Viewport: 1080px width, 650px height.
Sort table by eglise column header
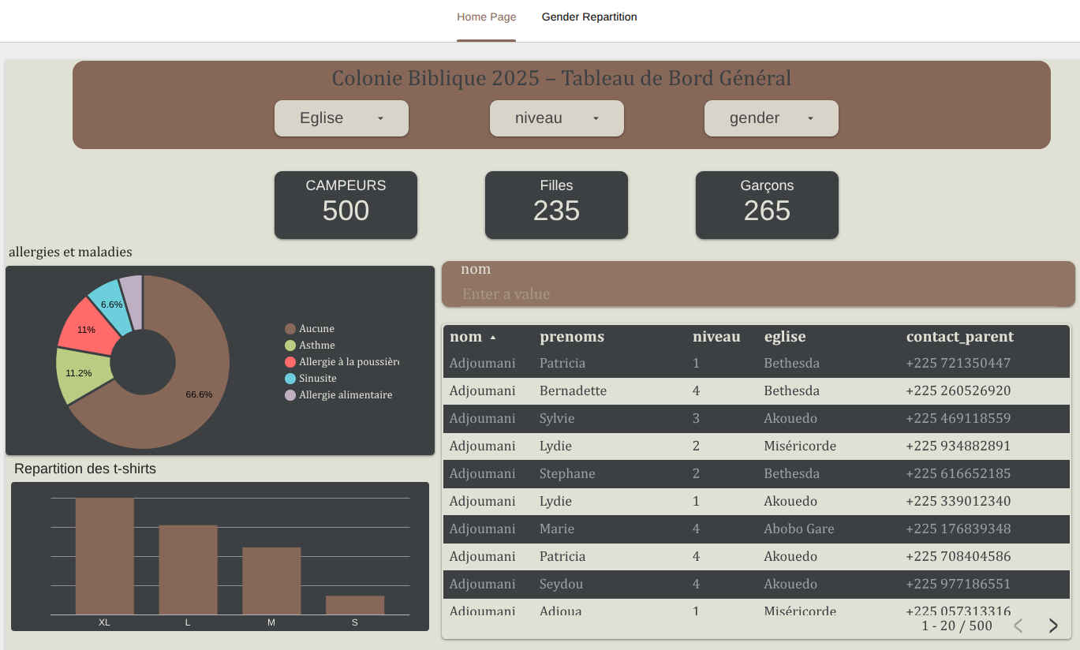(x=784, y=337)
